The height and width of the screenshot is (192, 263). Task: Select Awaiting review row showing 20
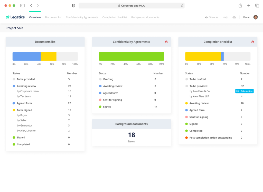(x=218, y=103)
